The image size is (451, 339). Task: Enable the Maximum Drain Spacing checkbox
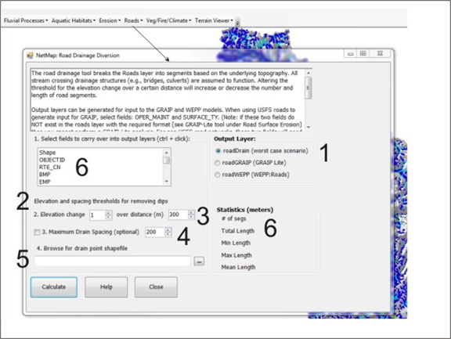tap(37, 232)
